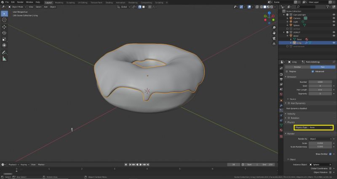Image resolution: width=337 pixels, height=179 pixels.
Task: Click the viewport zoom magnifier icon
Action: point(274,28)
